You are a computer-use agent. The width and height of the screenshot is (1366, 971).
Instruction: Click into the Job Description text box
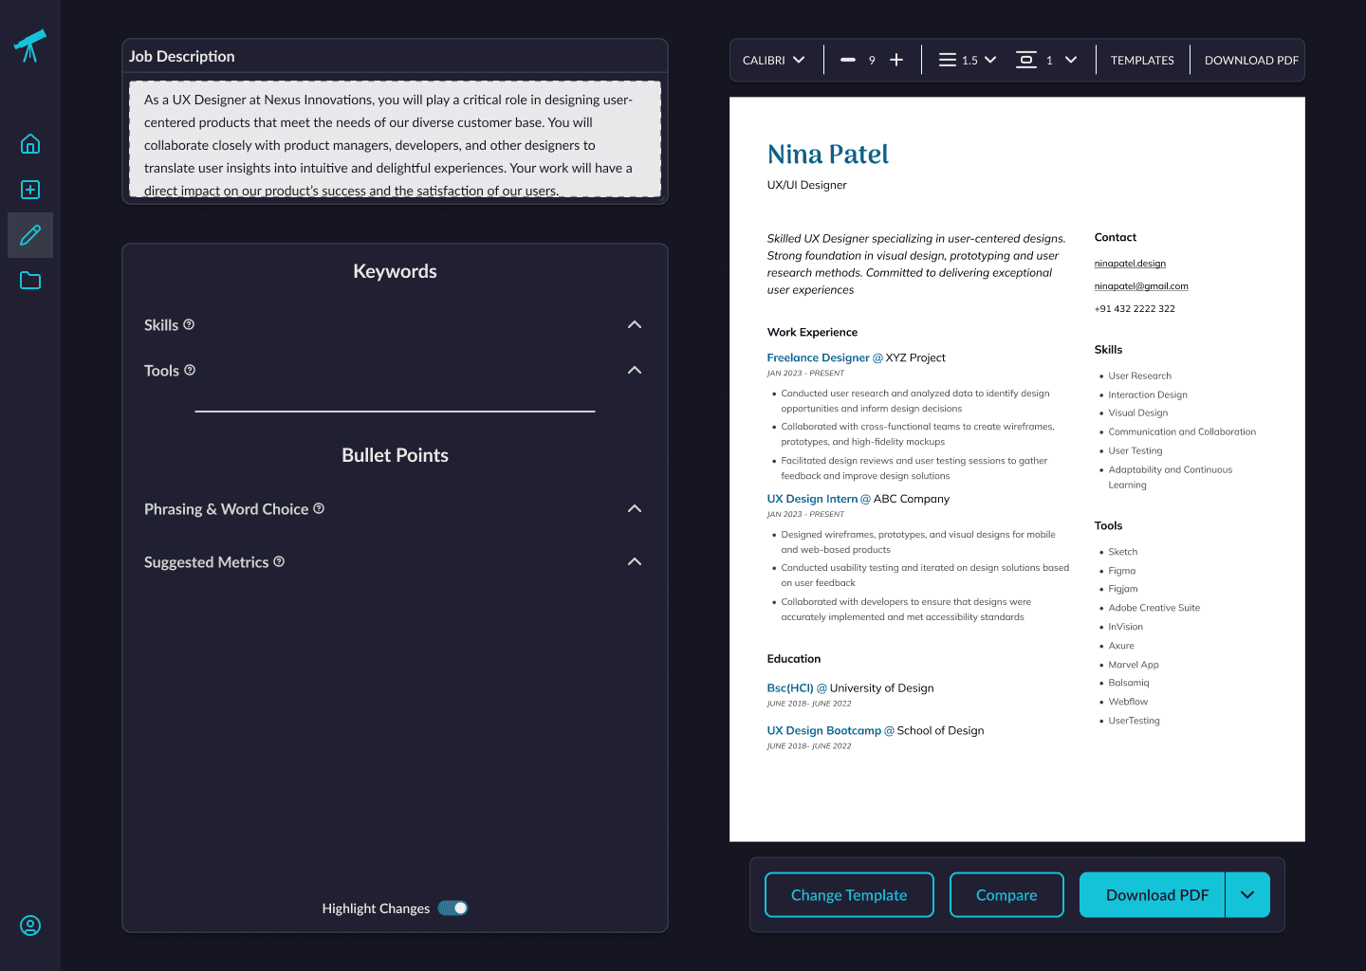pyautogui.click(x=395, y=138)
